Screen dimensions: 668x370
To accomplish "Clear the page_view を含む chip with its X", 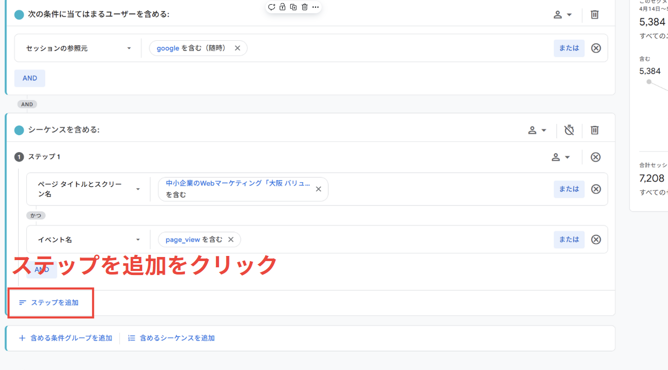I will [x=231, y=239].
